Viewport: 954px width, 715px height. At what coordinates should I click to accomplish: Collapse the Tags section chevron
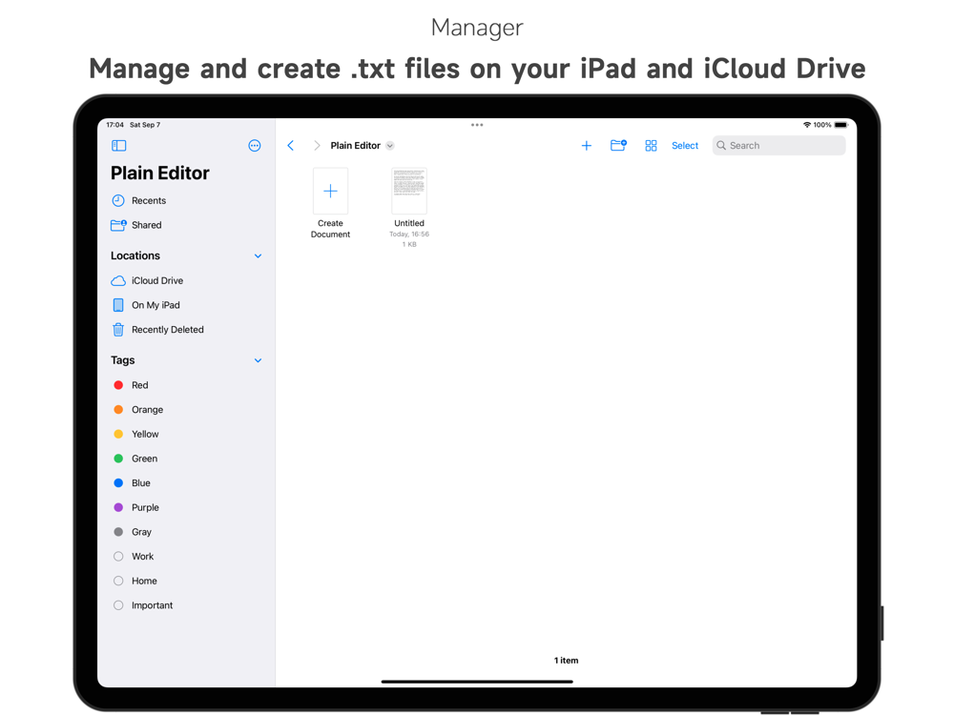pyautogui.click(x=258, y=360)
